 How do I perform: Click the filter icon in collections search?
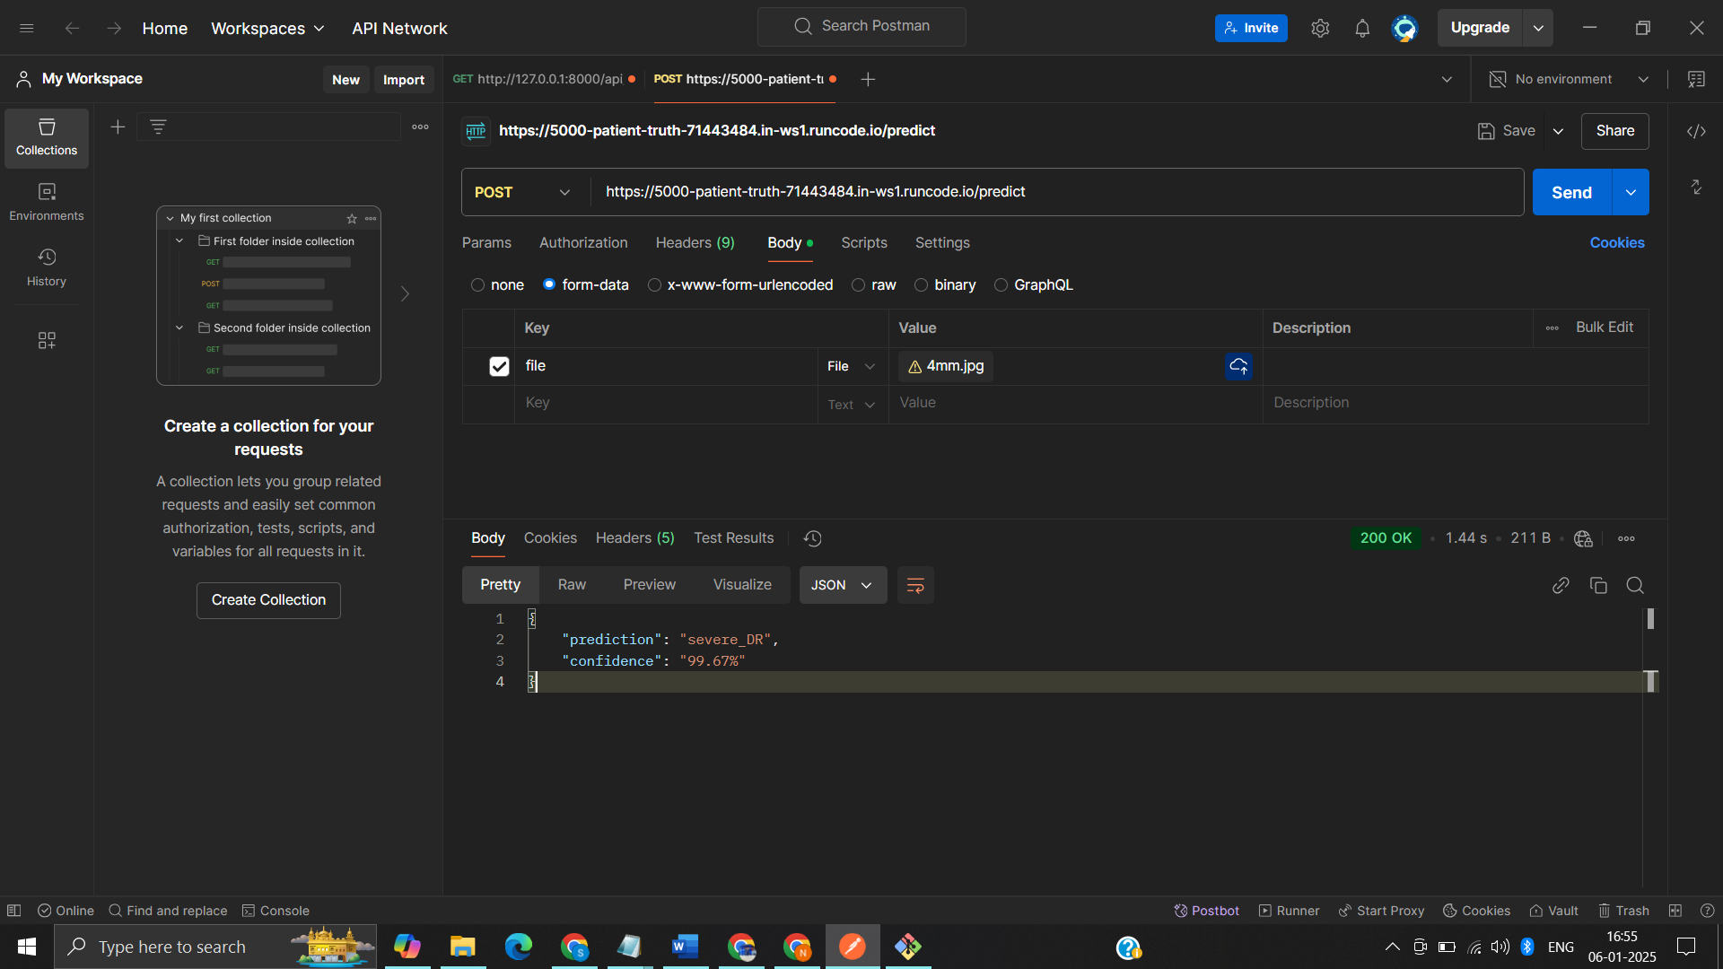click(x=158, y=127)
